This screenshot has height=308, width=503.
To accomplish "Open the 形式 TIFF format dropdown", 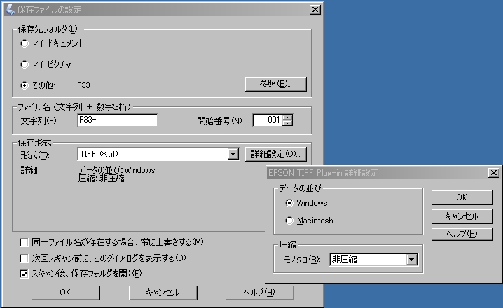I will (233, 154).
